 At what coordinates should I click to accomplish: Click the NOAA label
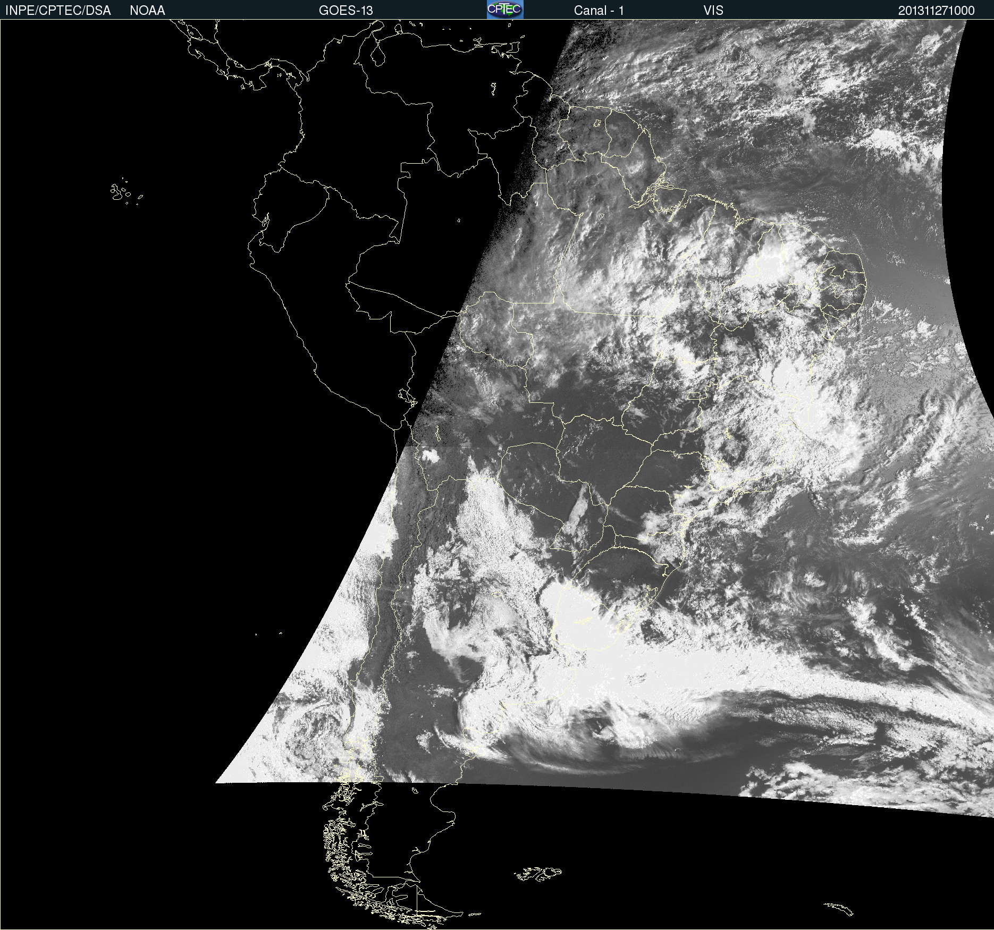pyautogui.click(x=147, y=11)
